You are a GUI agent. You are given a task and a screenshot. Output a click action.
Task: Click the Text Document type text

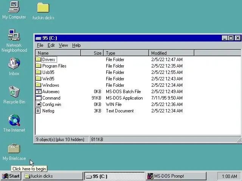coord(120,111)
